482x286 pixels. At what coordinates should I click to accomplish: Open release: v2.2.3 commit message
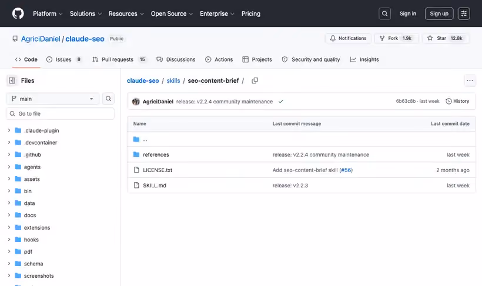point(290,186)
